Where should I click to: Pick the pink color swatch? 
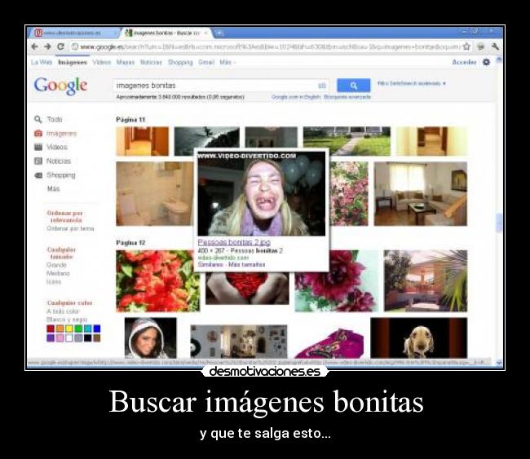point(60,338)
